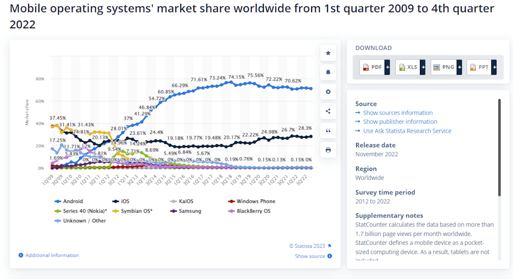The height and width of the screenshot is (279, 513).
Task: Download the chart as PNG
Action: pos(444,67)
